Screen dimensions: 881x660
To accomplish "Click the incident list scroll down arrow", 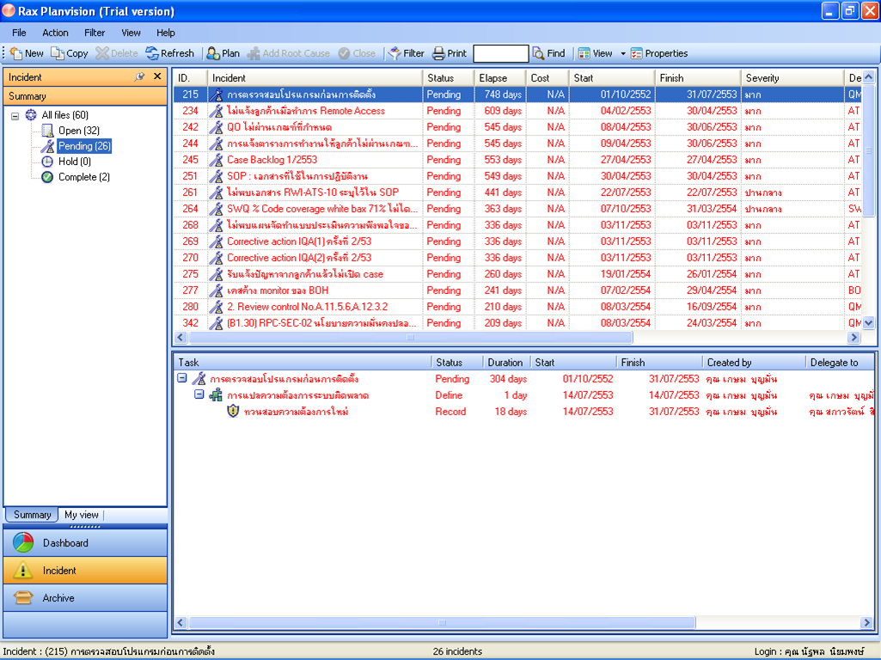I will click(x=869, y=323).
